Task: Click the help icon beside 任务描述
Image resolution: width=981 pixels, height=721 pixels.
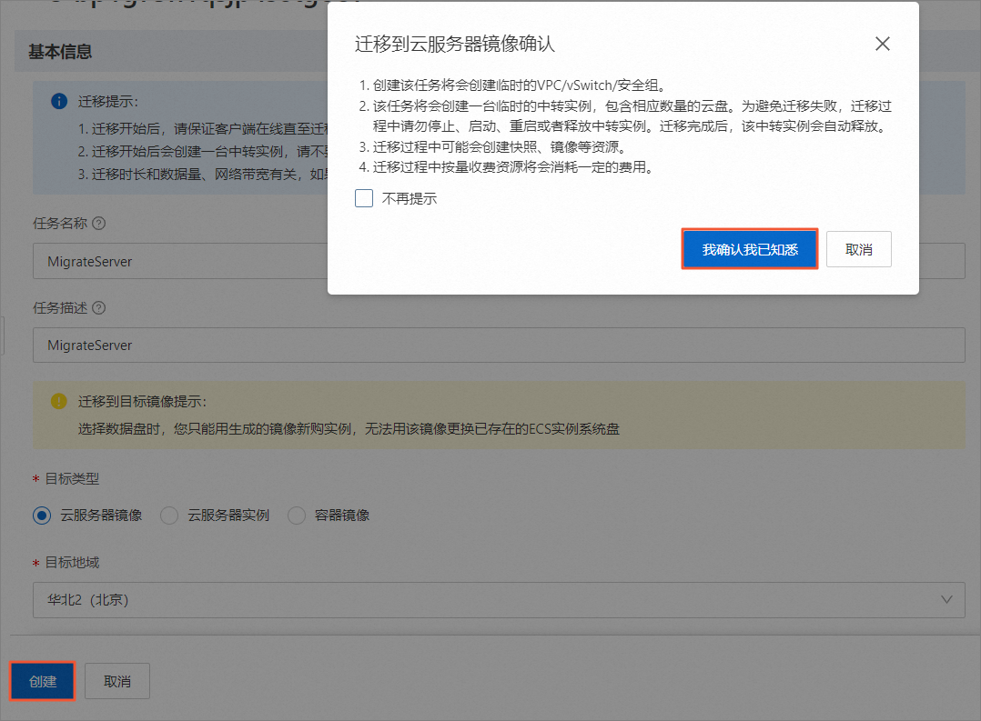Action: click(x=99, y=307)
